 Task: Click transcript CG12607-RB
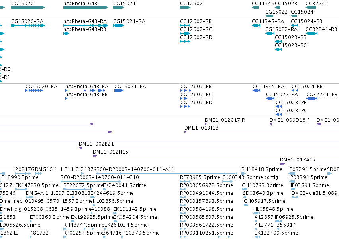click(185, 25)
